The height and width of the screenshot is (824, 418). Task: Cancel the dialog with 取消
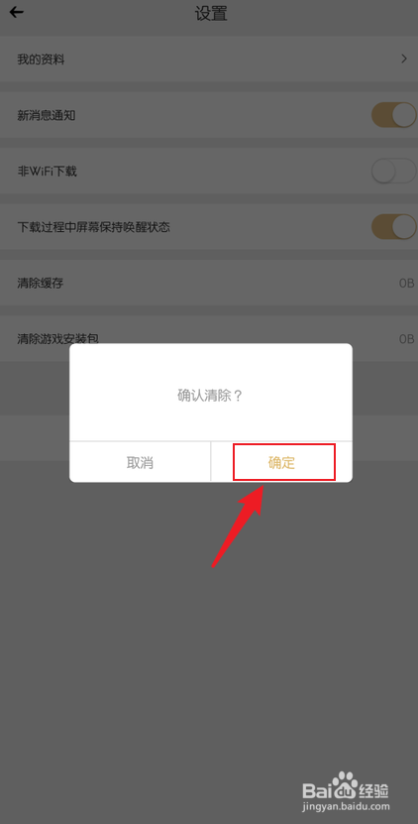click(140, 462)
